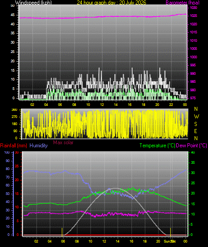Image resolution: width=208 pixels, height=247 pixels.
Task: Click the "Rainfall (mm)" legend label
Action: [x=13, y=146]
